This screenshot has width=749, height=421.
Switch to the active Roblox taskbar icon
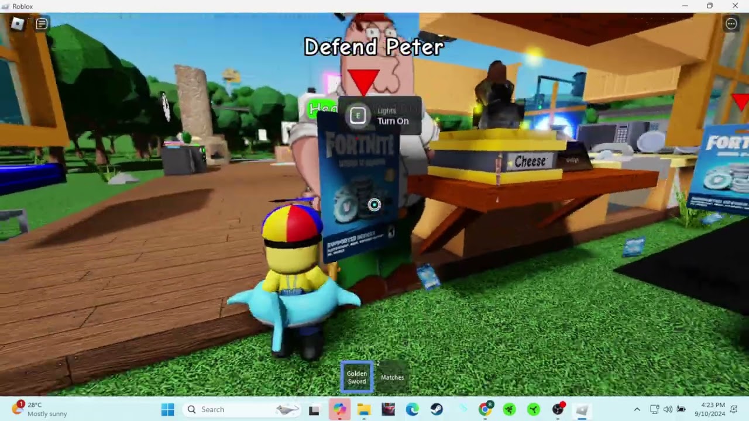click(x=582, y=409)
